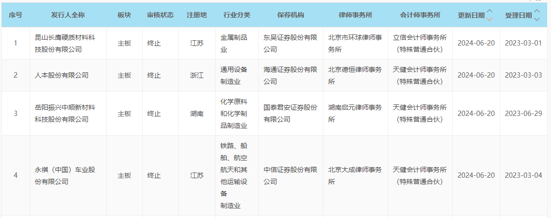
Task: Click sequence number 3
Action: coord(15,114)
